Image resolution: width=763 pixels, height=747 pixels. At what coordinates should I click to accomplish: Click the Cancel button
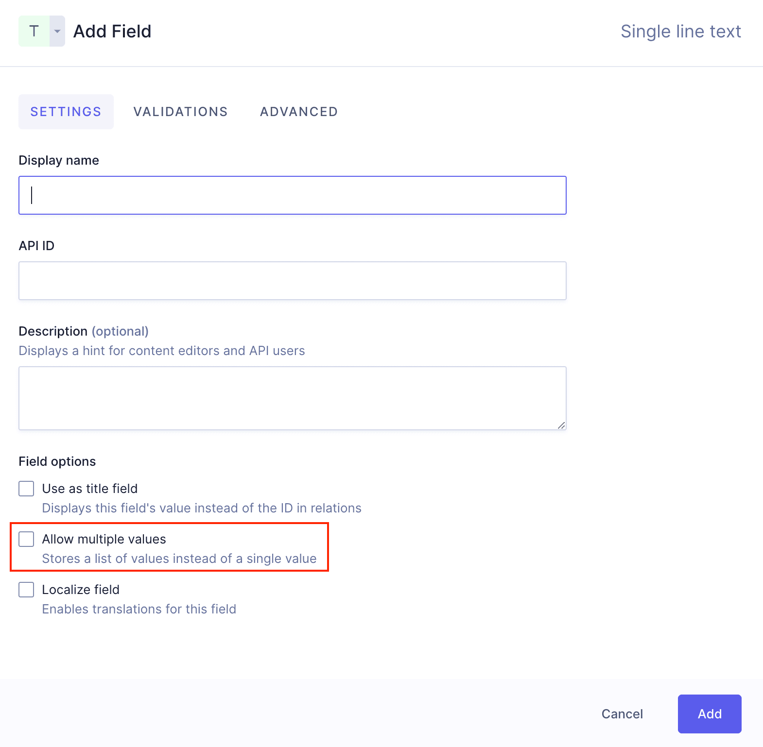tap(622, 714)
